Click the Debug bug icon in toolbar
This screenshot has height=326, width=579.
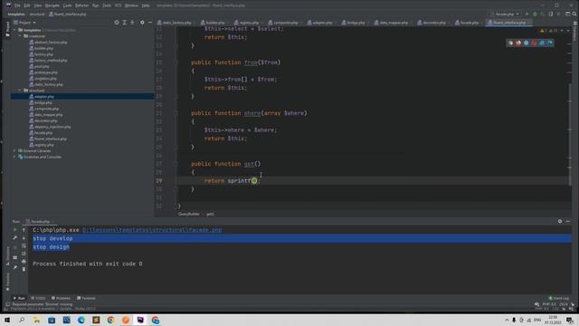pyautogui.click(x=535, y=14)
